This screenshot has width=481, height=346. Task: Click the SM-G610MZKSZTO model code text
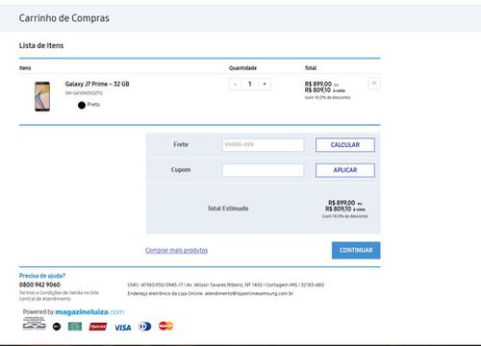tap(84, 93)
